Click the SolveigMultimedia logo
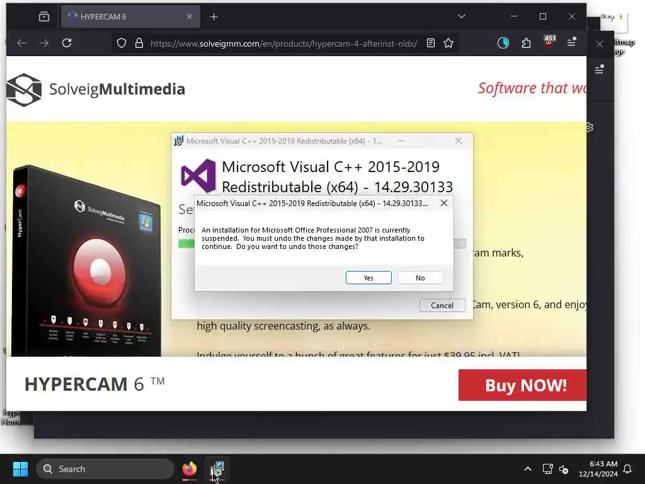The image size is (645, 484). 96,89
